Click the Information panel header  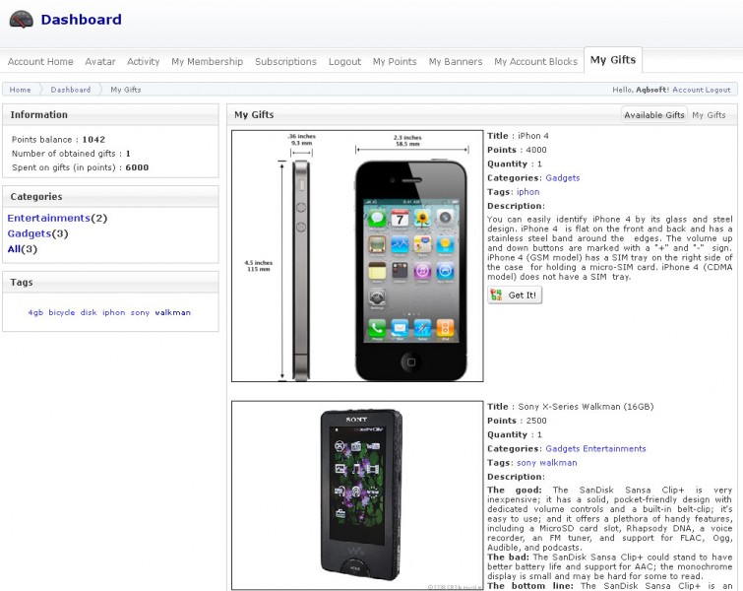coord(110,115)
